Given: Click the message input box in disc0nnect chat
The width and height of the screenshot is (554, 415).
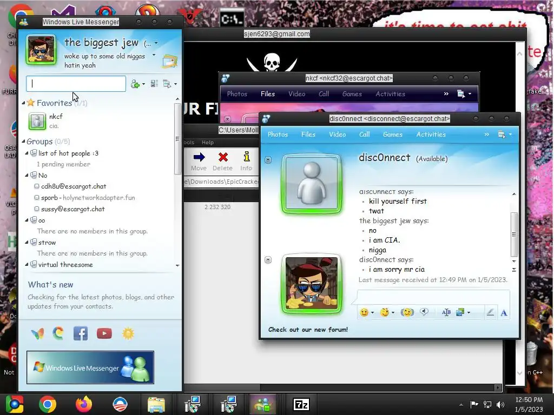Looking at the screenshot, I should [433, 297].
